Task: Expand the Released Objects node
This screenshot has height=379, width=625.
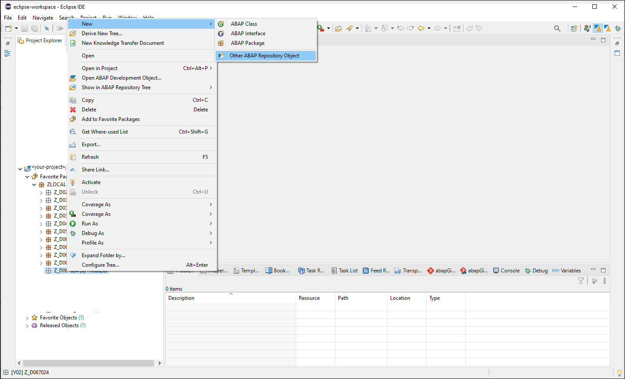Action: point(27,326)
